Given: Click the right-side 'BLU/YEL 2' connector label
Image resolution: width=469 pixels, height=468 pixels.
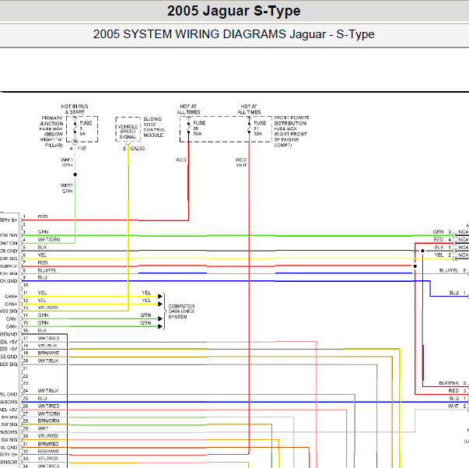Looking at the screenshot, I should pos(453,270).
